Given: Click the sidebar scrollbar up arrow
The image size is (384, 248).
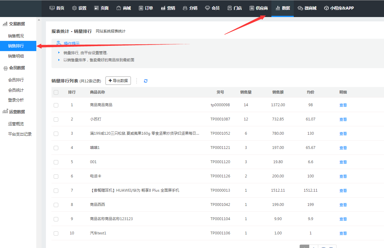Looking at the screenshot, I should tap(39, 20).
